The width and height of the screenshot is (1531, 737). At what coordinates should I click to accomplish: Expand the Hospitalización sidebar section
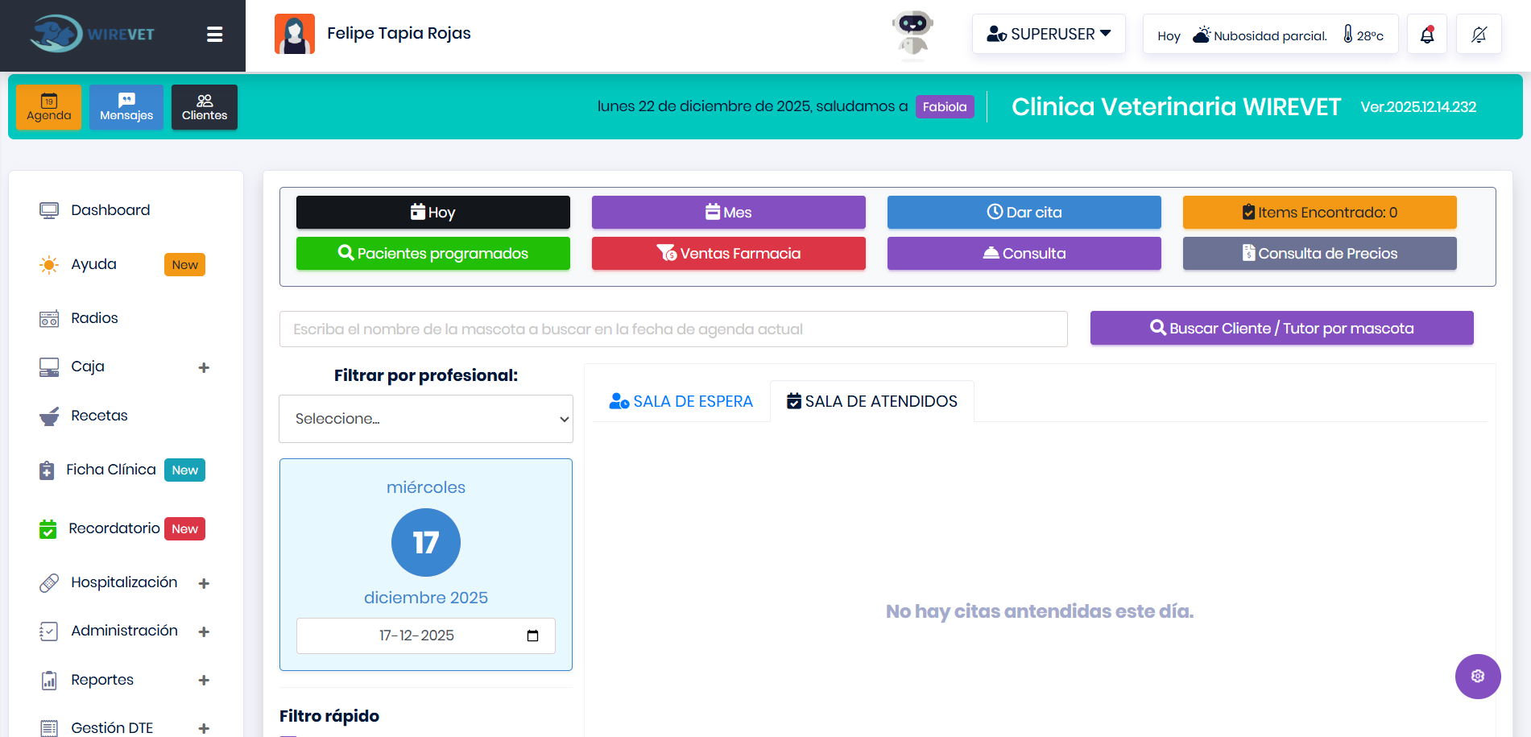point(204,583)
